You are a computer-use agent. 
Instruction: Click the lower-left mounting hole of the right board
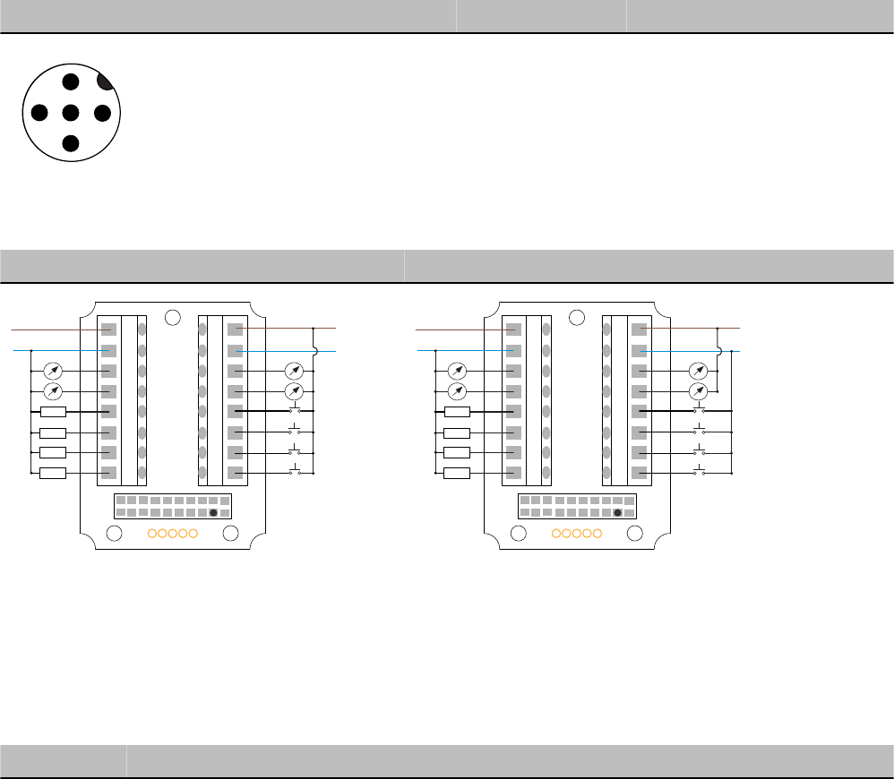[519, 534]
